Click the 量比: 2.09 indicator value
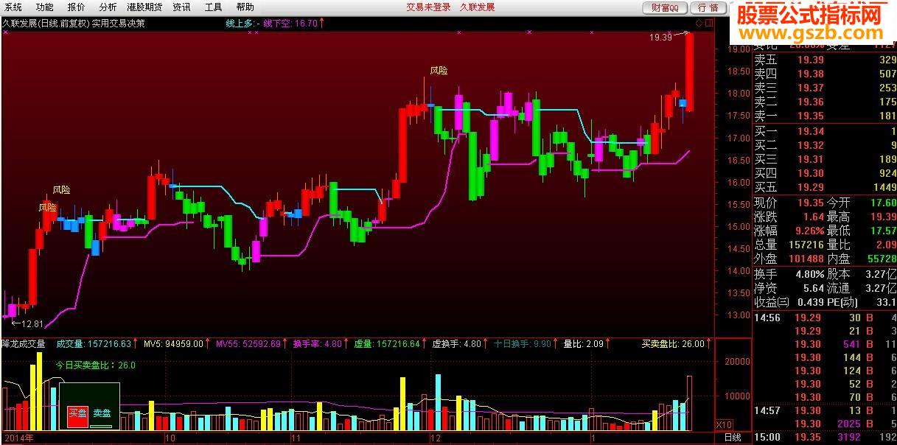Screen dimensions: 897x445 pos(584,343)
